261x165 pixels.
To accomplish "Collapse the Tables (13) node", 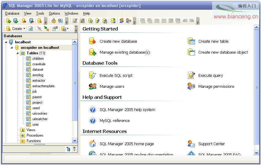I will pos(17,53).
